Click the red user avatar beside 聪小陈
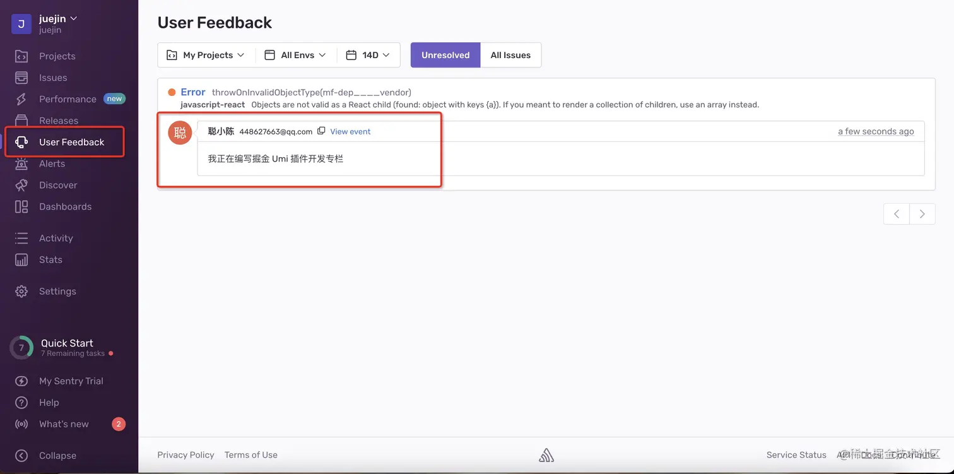 [x=180, y=133]
